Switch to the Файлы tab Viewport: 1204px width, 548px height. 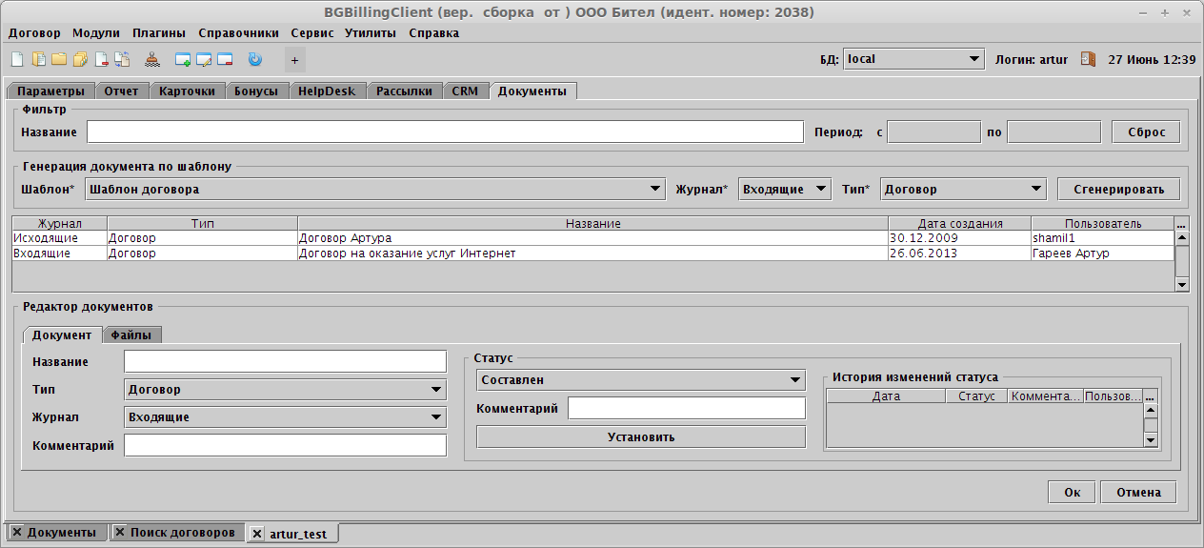pos(131,335)
